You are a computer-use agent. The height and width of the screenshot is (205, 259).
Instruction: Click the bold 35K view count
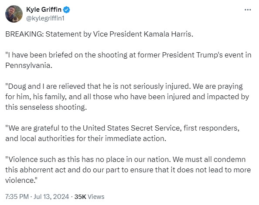(80, 197)
